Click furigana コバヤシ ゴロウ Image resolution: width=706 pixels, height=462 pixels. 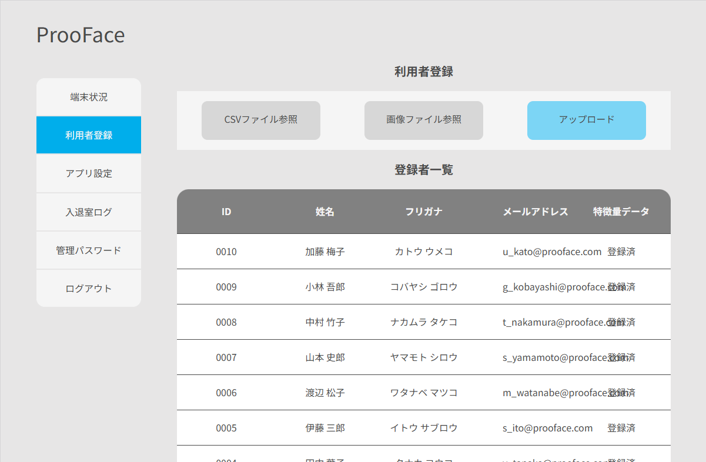(x=424, y=287)
